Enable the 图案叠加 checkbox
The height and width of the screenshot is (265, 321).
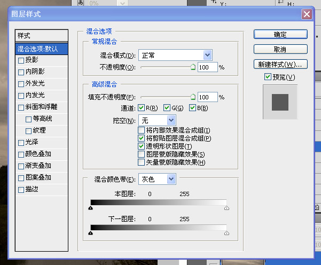21,178
